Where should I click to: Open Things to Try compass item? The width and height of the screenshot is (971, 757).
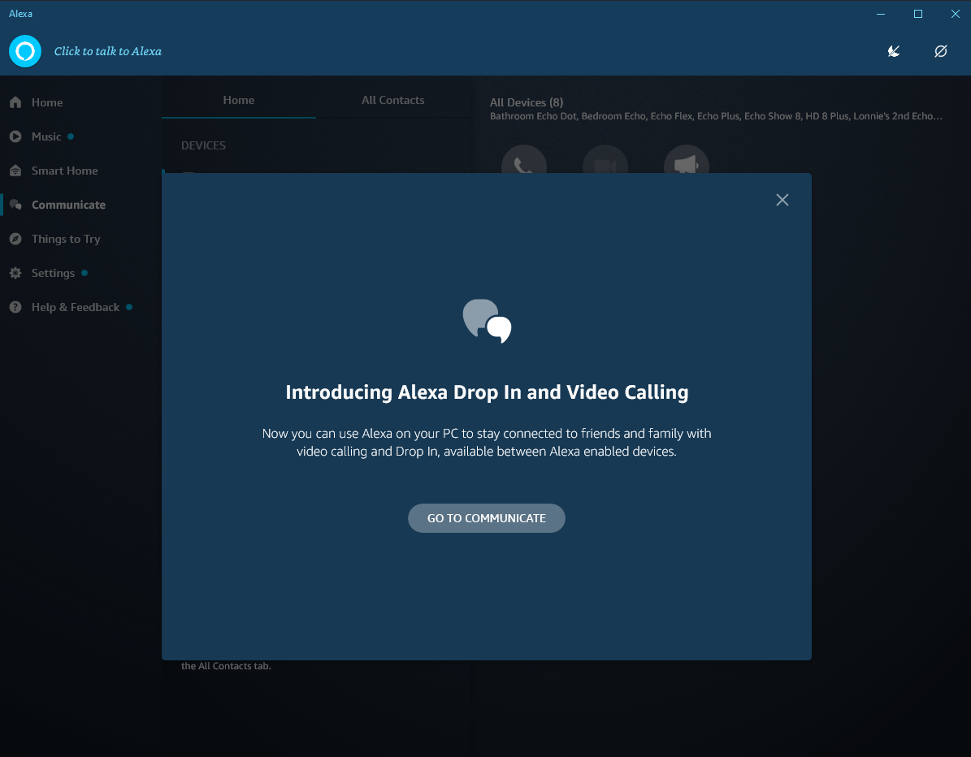point(65,239)
